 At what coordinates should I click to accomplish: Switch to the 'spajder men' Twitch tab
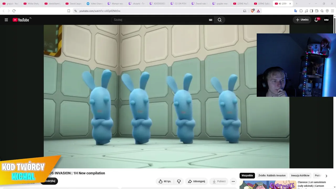220,4
